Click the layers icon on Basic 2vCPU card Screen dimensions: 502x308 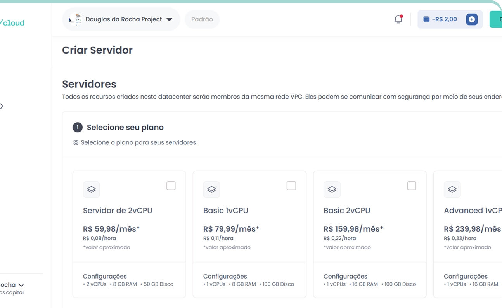click(x=332, y=190)
